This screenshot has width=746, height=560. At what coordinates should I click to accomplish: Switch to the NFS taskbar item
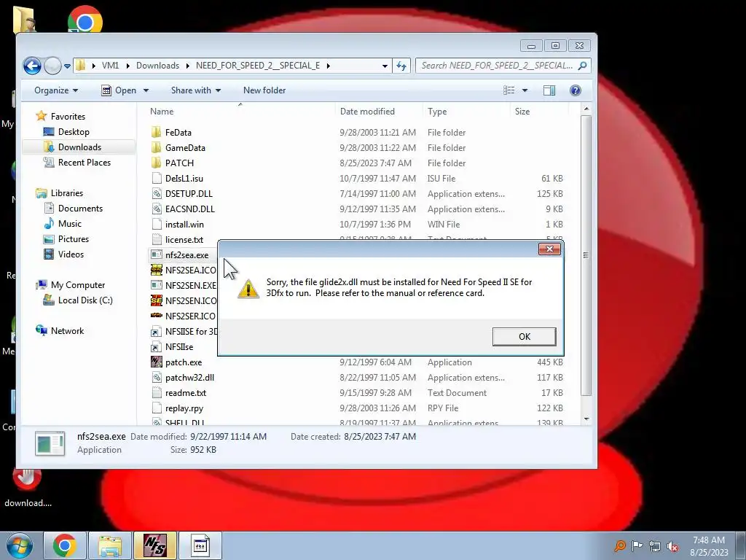[155, 545]
